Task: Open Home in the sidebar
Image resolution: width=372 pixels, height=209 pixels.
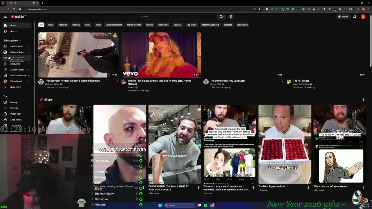Action: tap(17, 25)
